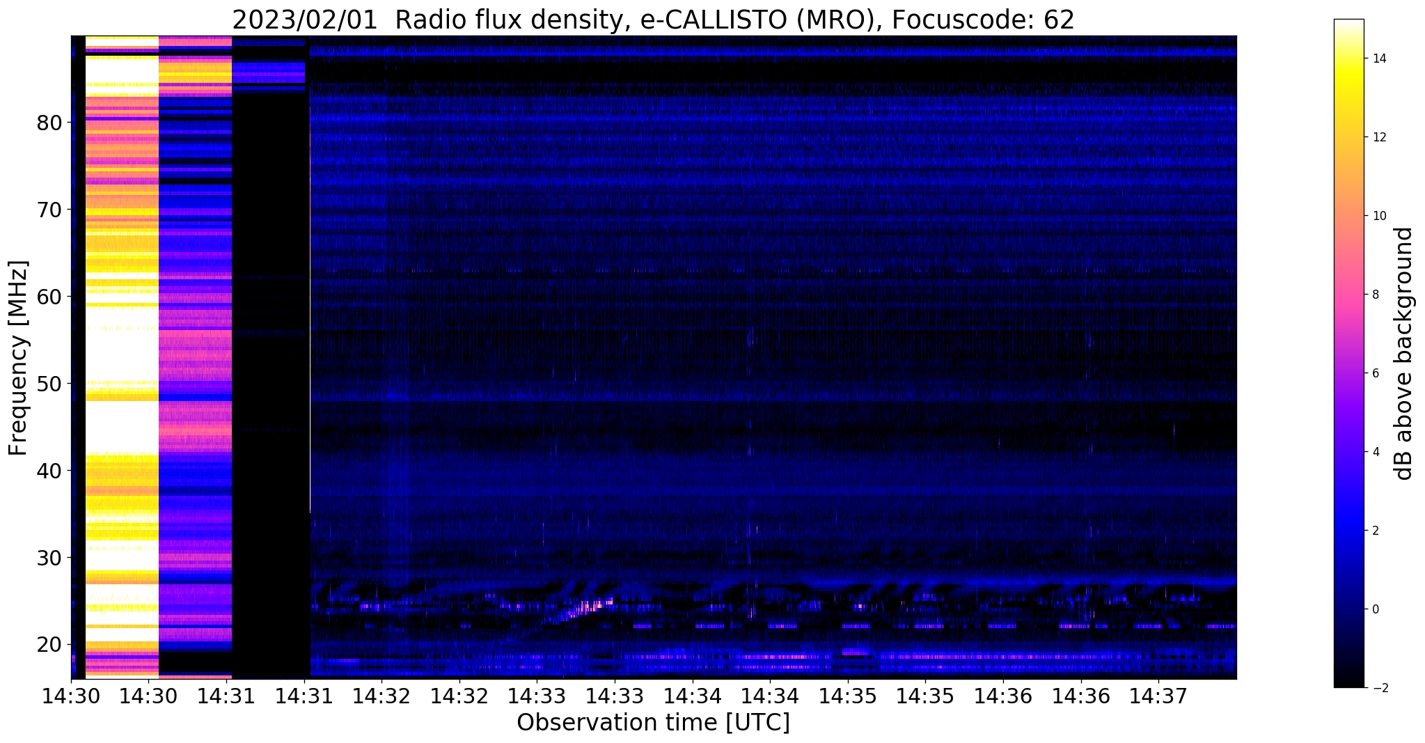
Task: Click the 4 tick label on the colorbar
Action: tap(1375, 452)
